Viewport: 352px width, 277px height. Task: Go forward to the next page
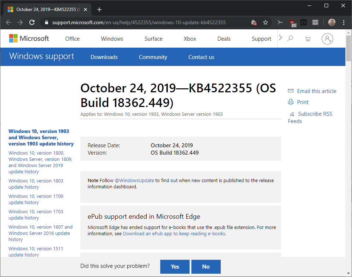(x=20, y=22)
